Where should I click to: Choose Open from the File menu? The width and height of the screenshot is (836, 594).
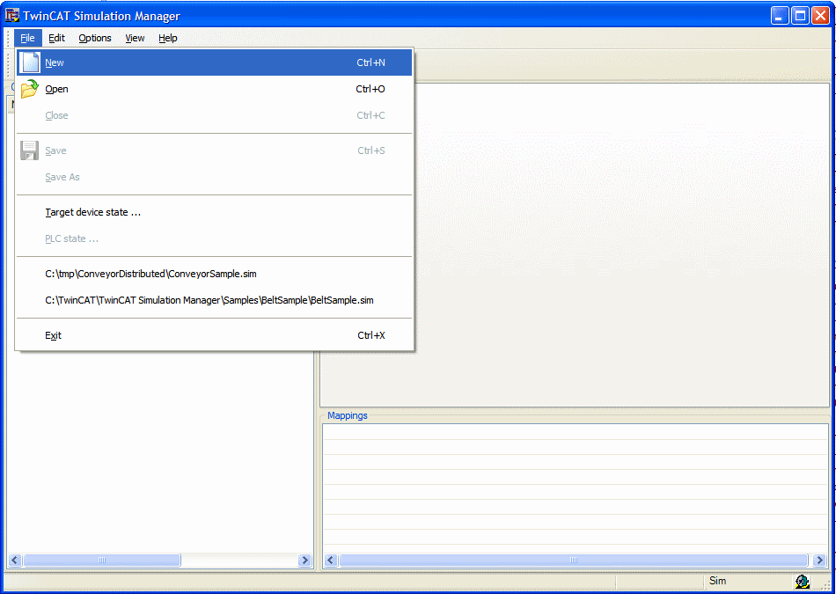tap(215, 89)
